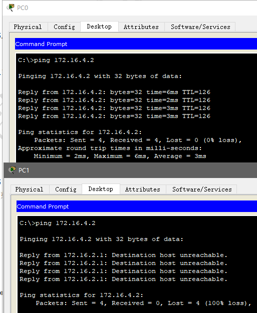The width and height of the screenshot is (257, 313).
Task: Switch to Attributes tab in PC1 window
Action: (x=143, y=189)
